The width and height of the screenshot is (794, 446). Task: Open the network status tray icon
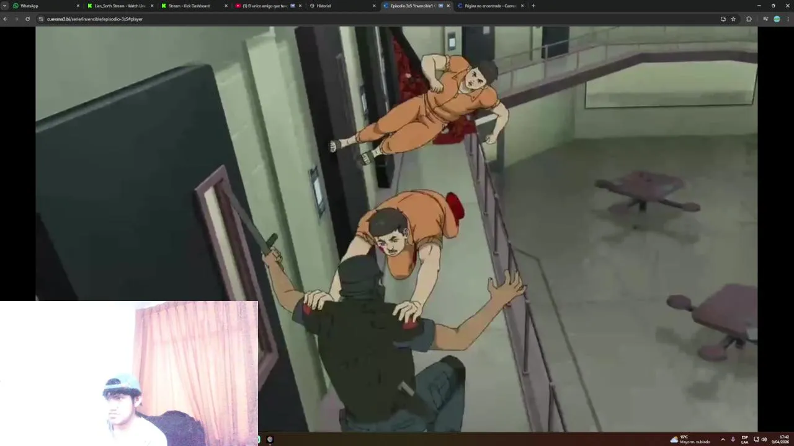point(756,439)
